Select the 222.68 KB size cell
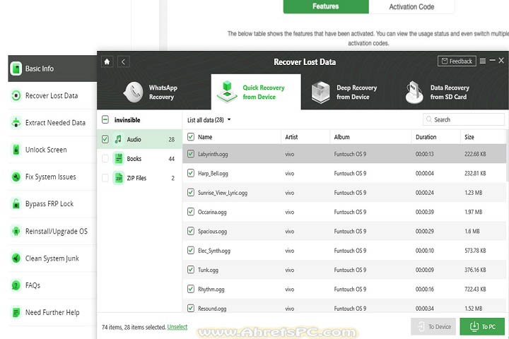This screenshot has height=339, width=509. [475, 154]
